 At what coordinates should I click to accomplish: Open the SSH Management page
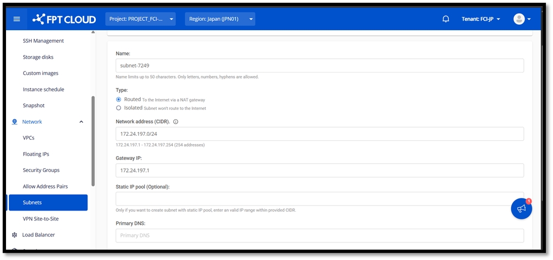pyautogui.click(x=43, y=41)
